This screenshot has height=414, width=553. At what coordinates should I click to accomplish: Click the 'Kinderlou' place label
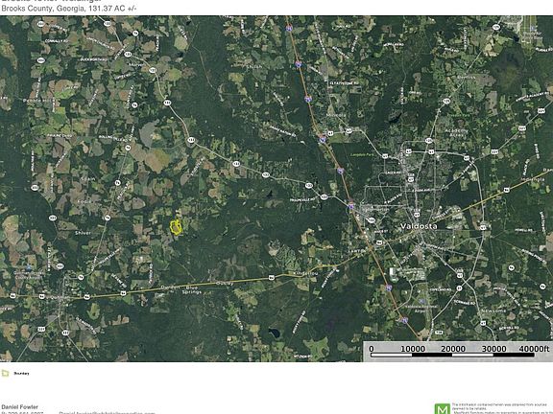[305, 273]
